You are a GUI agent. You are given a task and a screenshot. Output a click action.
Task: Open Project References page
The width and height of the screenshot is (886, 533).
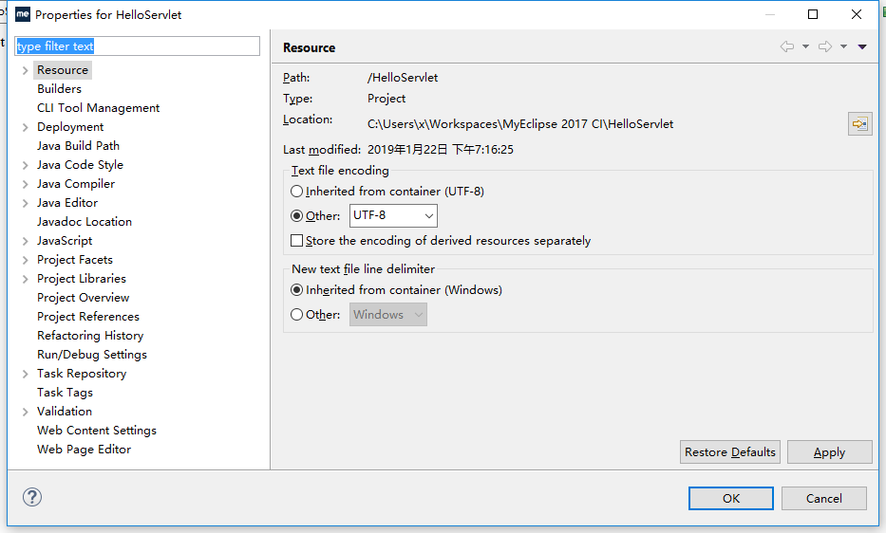coord(88,317)
